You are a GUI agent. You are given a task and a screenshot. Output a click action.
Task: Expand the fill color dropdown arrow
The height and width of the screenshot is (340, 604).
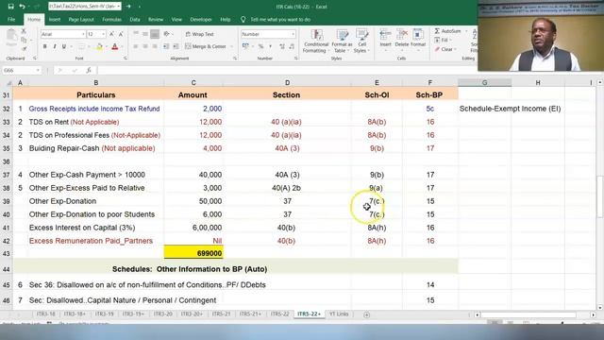[x=107, y=46]
